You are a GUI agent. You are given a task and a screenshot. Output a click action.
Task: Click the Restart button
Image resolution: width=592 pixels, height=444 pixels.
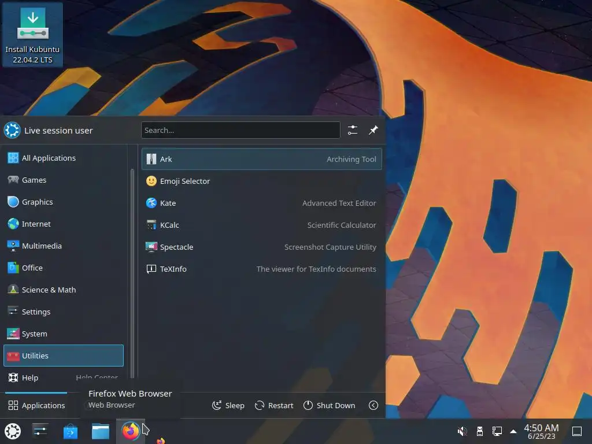coord(274,405)
